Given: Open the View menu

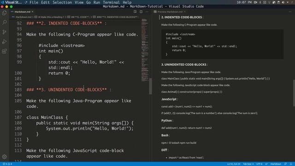Looking at the screenshot, I should [79, 2].
